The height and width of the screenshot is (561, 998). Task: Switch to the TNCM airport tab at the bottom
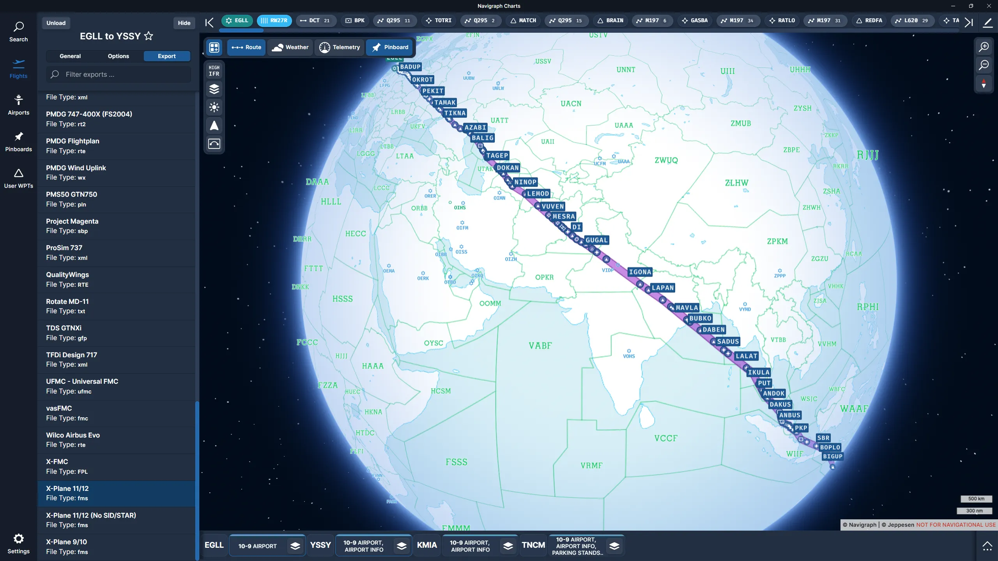(533, 545)
